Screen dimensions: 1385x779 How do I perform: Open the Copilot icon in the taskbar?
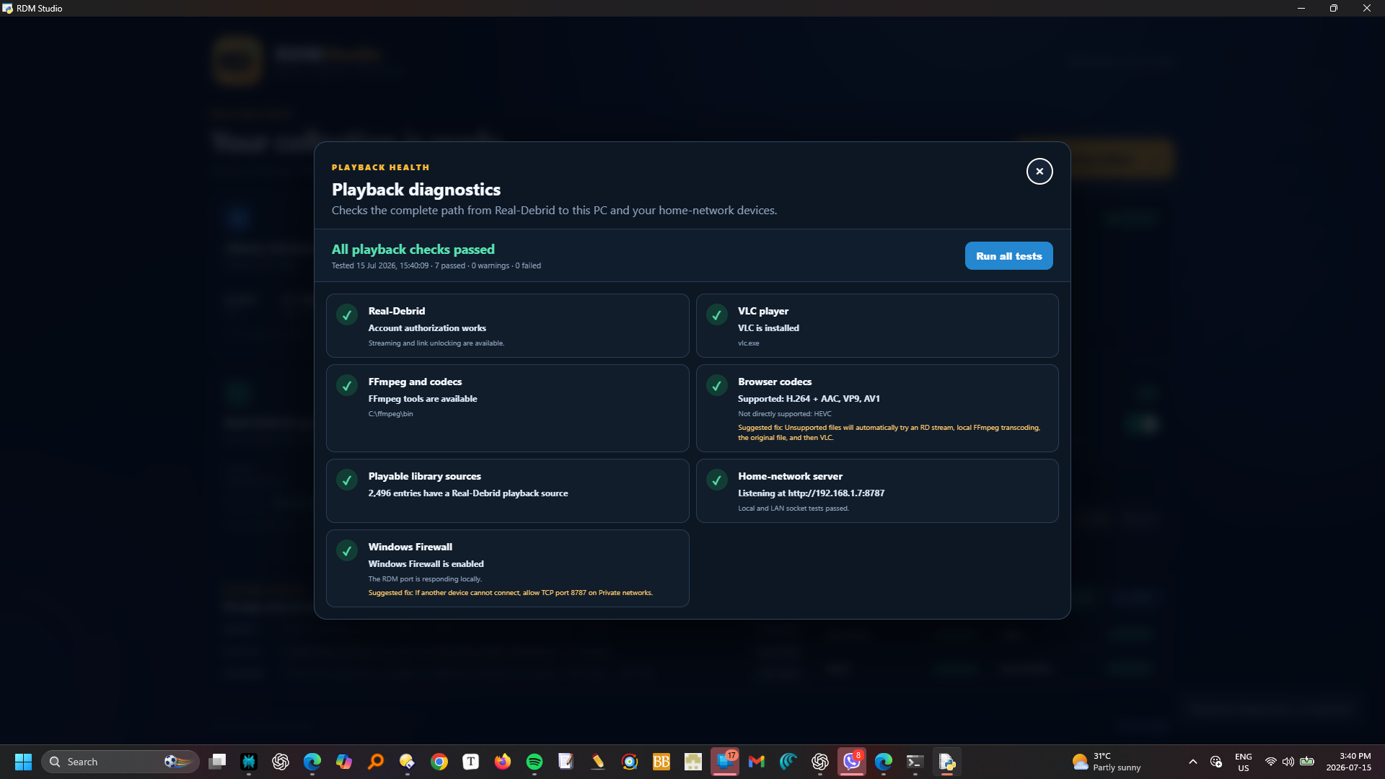point(344,762)
